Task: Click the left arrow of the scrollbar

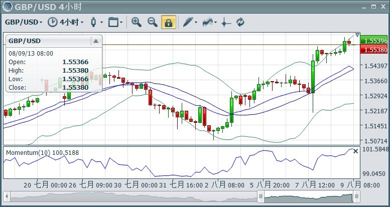Action: point(7,197)
